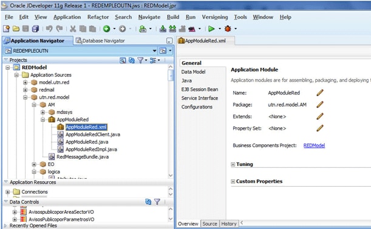This screenshot has width=371, height=229.
Task: Click the Data Controls refresh icon
Action: 148,202
